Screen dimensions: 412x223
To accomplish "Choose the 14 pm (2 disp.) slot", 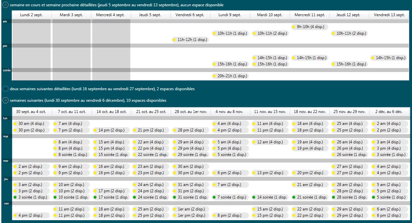I will pyautogui.click(x=111, y=130).
